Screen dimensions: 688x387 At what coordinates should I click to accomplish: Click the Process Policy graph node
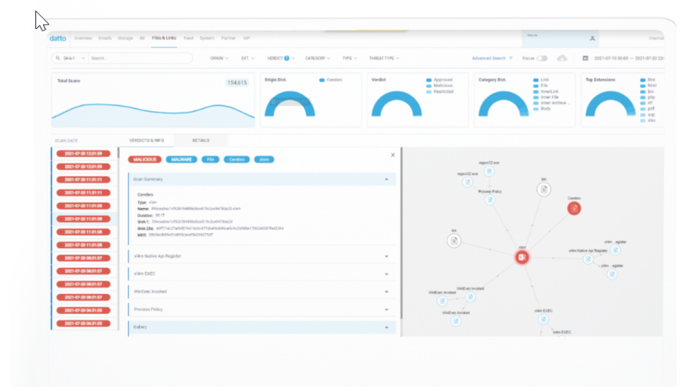point(490,200)
